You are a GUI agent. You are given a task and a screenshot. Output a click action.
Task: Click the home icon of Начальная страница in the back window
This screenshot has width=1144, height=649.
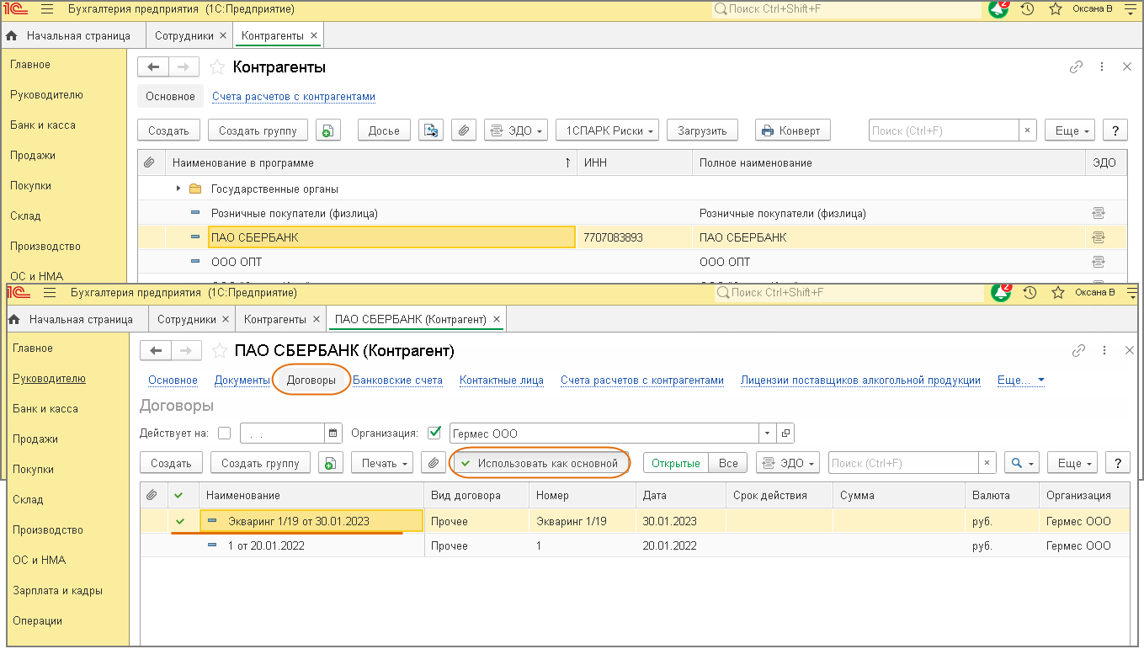click(12, 36)
